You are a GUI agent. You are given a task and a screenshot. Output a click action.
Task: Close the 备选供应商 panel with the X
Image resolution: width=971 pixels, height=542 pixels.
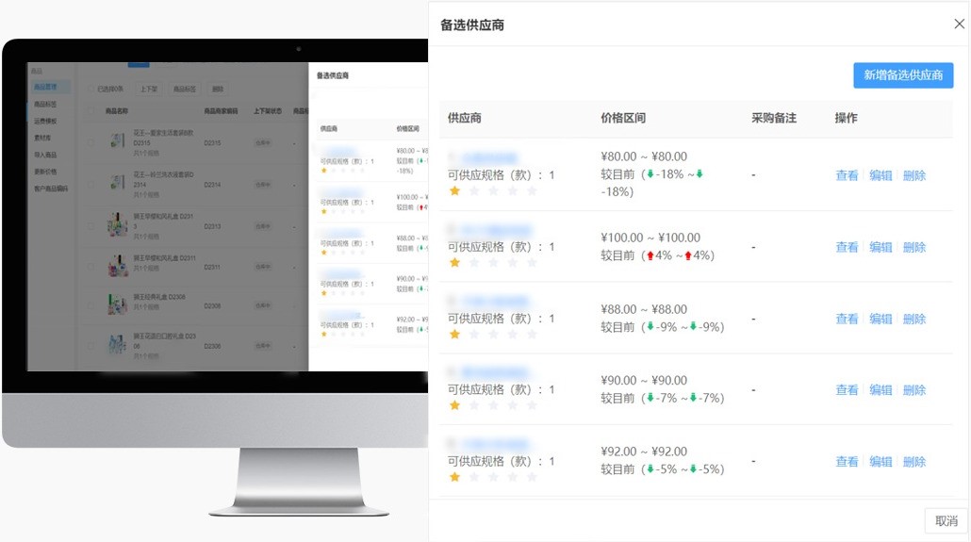tap(959, 25)
